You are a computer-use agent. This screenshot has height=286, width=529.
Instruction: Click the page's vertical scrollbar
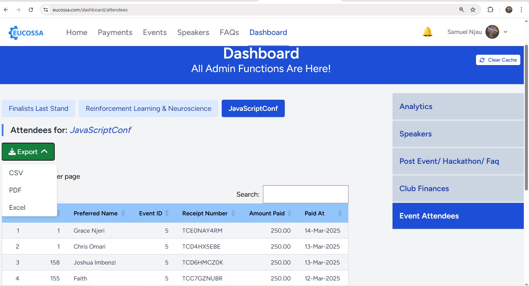526,118
